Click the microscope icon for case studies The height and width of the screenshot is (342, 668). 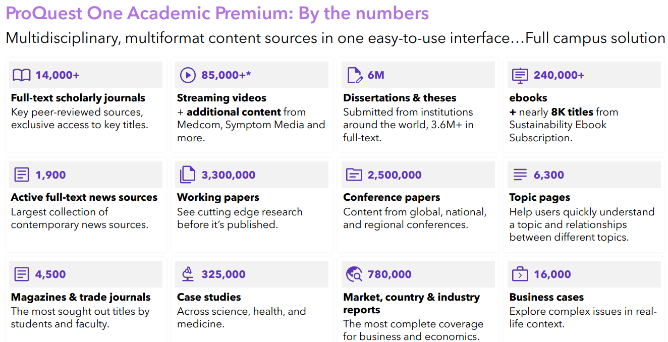pos(188,274)
